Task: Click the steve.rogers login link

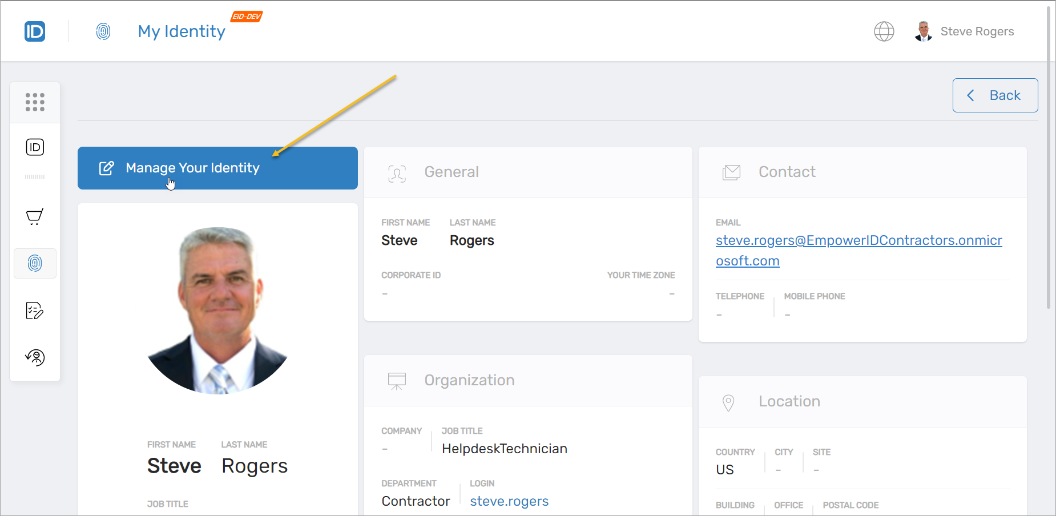Action: (509, 501)
